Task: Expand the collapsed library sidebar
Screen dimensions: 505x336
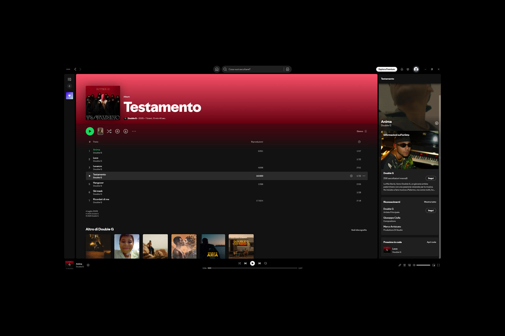Action: tap(69, 79)
